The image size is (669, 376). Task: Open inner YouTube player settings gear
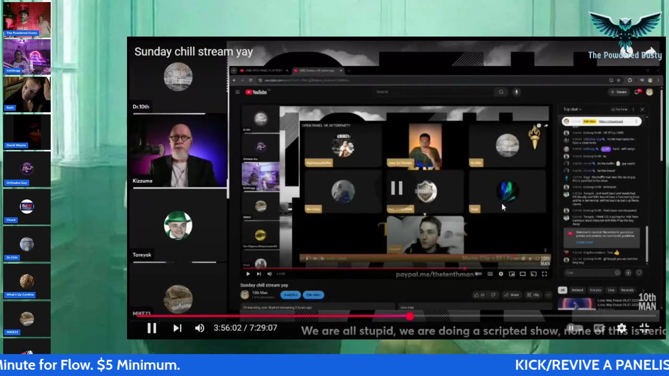click(x=501, y=274)
